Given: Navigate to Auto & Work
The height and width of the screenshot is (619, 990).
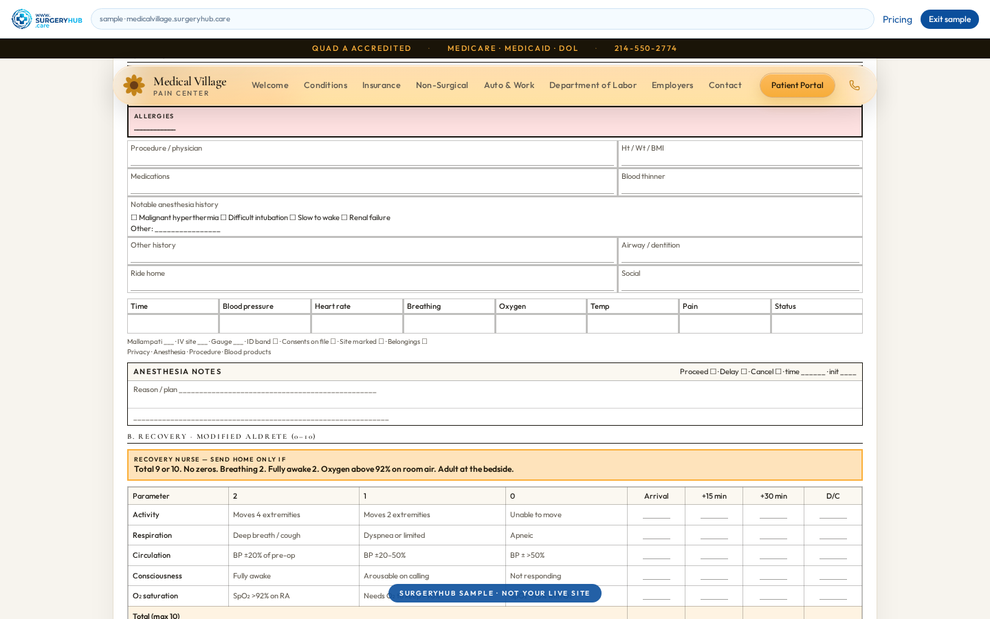Looking at the screenshot, I should click(509, 85).
